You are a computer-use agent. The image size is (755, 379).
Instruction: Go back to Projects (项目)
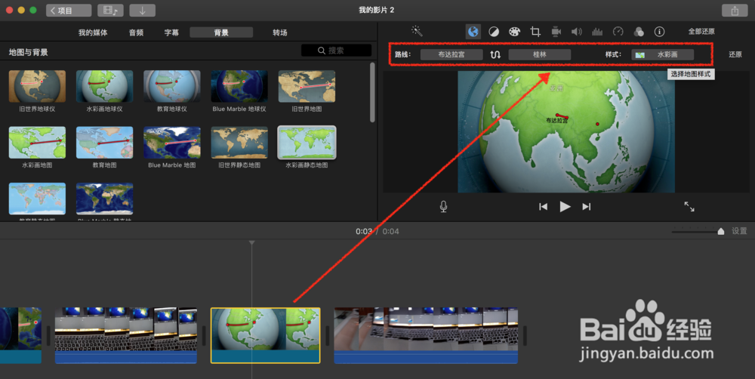(x=69, y=10)
